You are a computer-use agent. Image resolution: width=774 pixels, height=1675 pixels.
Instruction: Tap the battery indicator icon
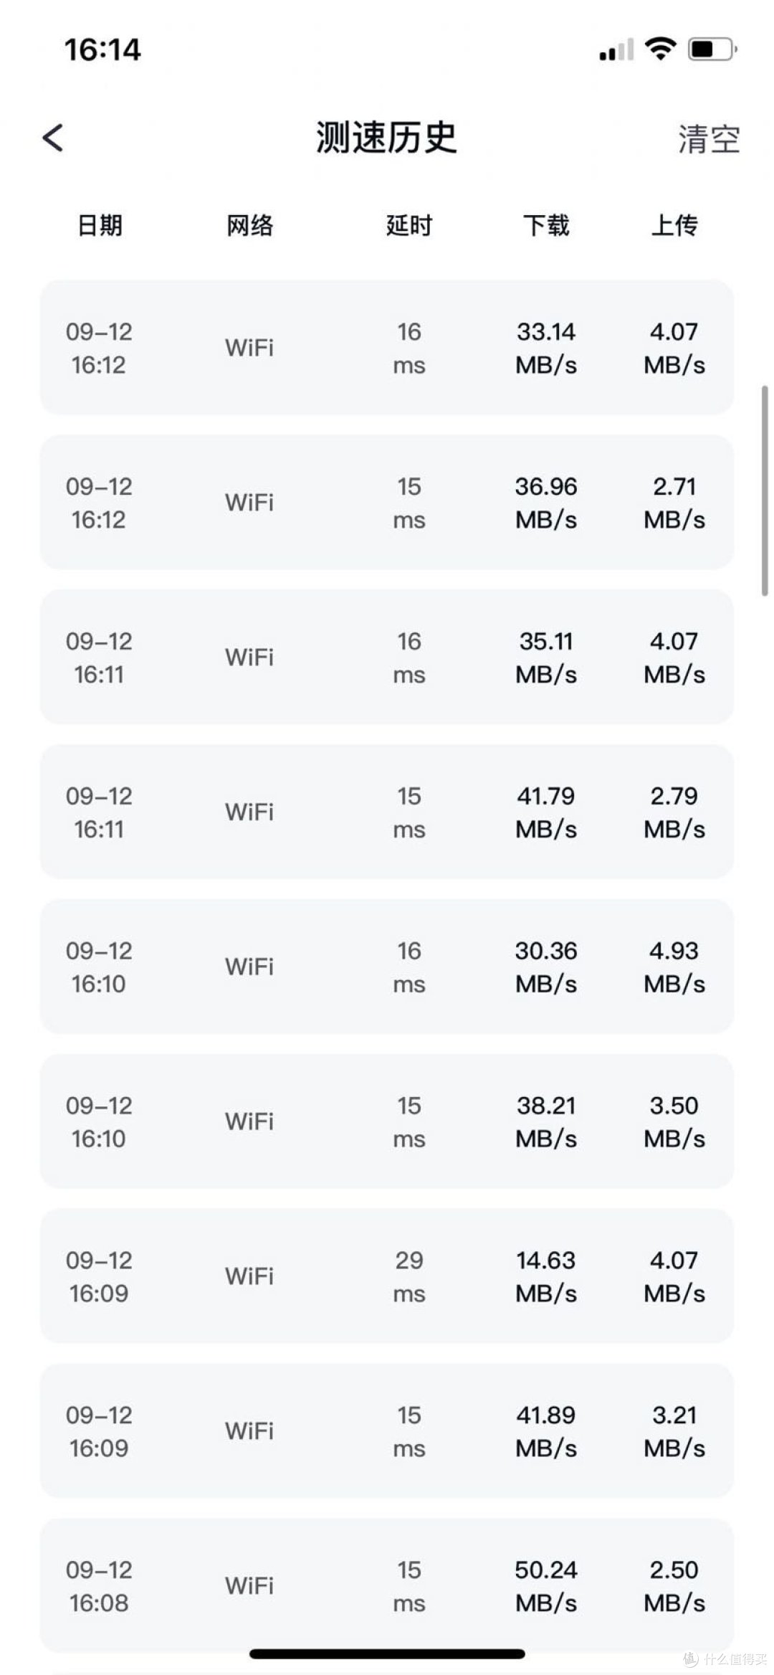click(712, 49)
